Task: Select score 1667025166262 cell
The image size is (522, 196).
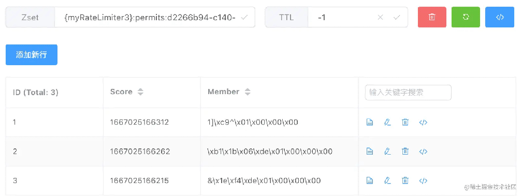Action: [140, 152]
